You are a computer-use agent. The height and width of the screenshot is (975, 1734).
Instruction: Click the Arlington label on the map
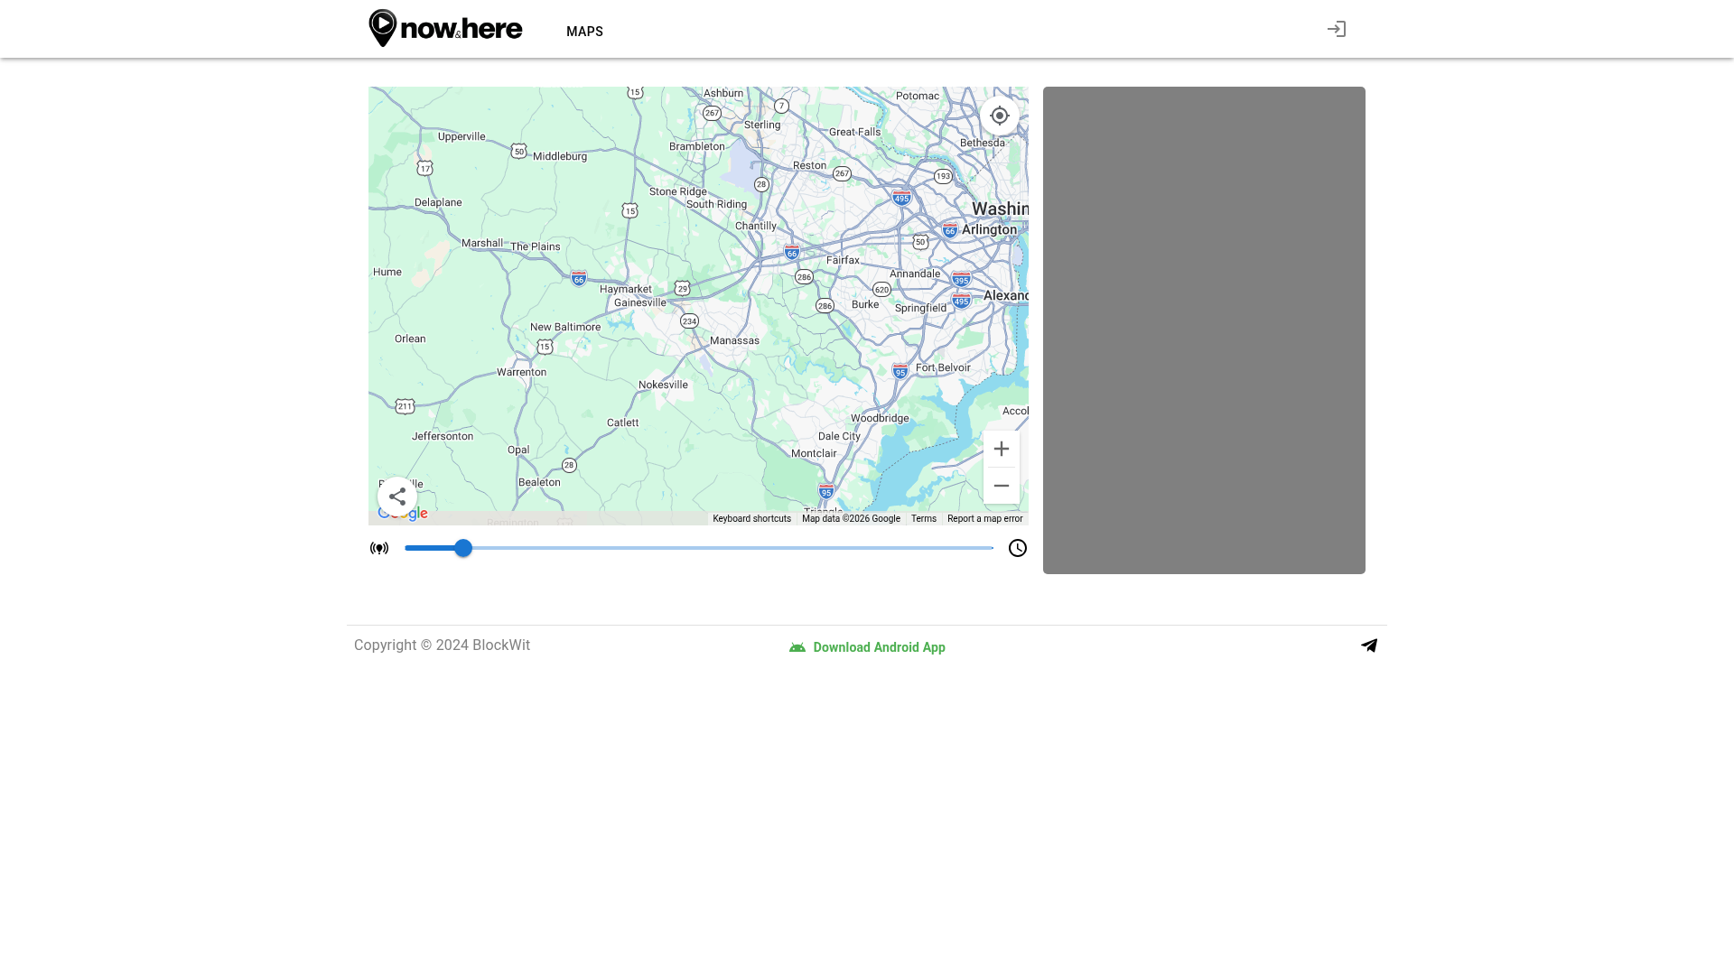(x=989, y=229)
